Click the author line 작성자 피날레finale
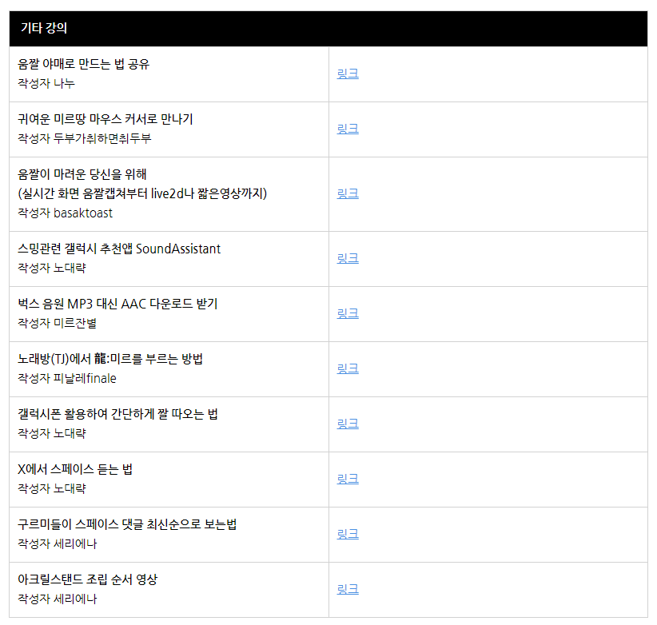 coord(67,379)
